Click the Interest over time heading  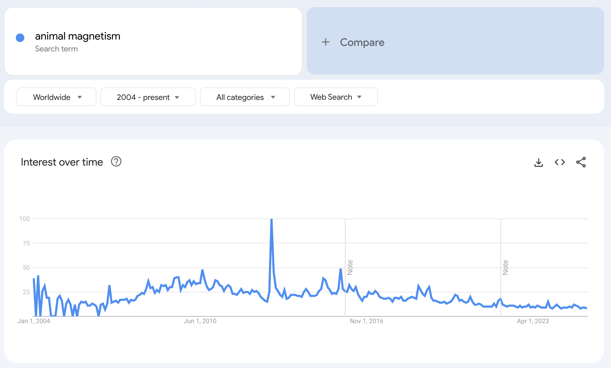click(x=62, y=162)
